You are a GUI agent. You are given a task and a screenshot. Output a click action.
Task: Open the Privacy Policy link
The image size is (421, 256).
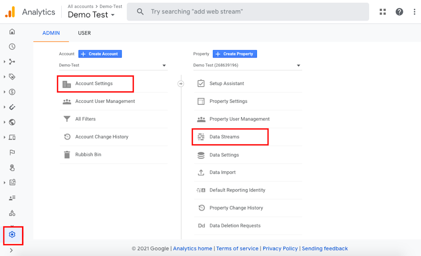280,249
